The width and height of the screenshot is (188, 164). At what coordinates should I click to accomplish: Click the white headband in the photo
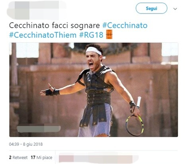(x=94, y=51)
